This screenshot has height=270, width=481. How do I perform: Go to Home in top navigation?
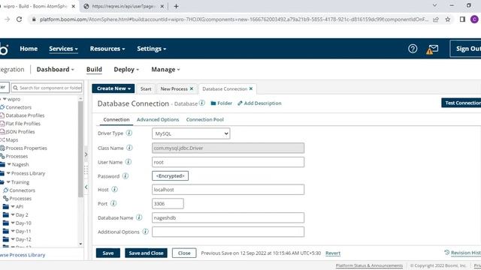[x=29, y=49]
